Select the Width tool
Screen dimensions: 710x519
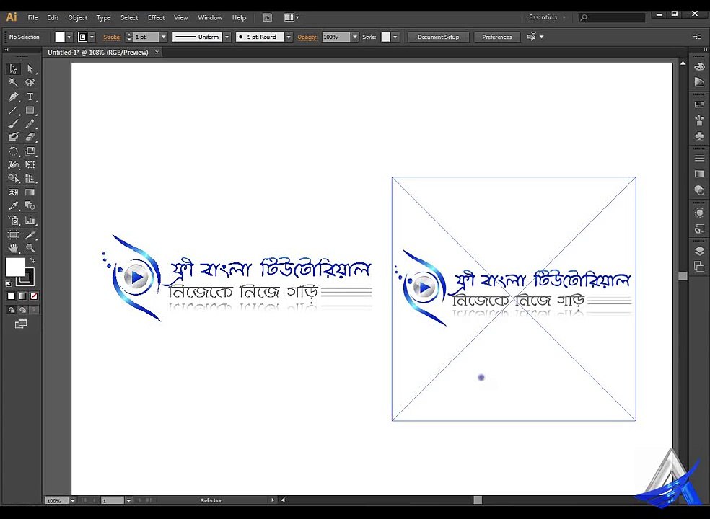pyautogui.click(x=13, y=164)
